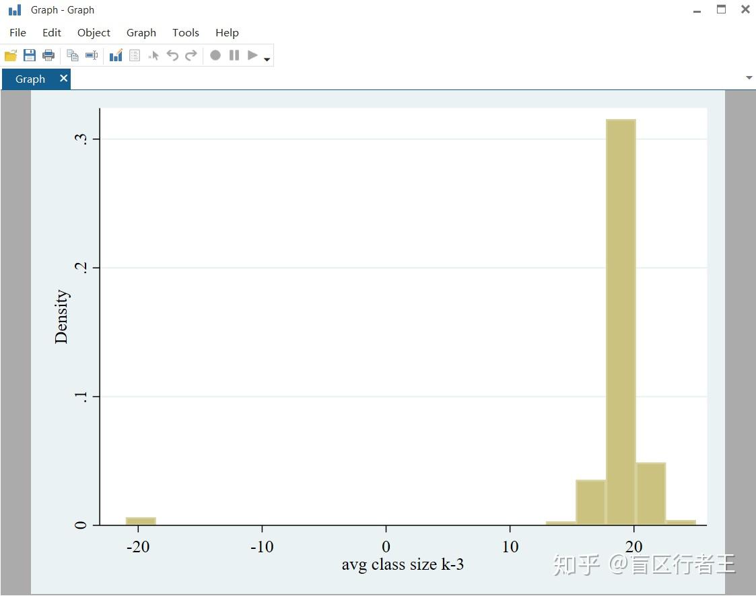Screen dimensions: 756x596
Task: Print the graph using the printer icon
Action: tap(48, 55)
